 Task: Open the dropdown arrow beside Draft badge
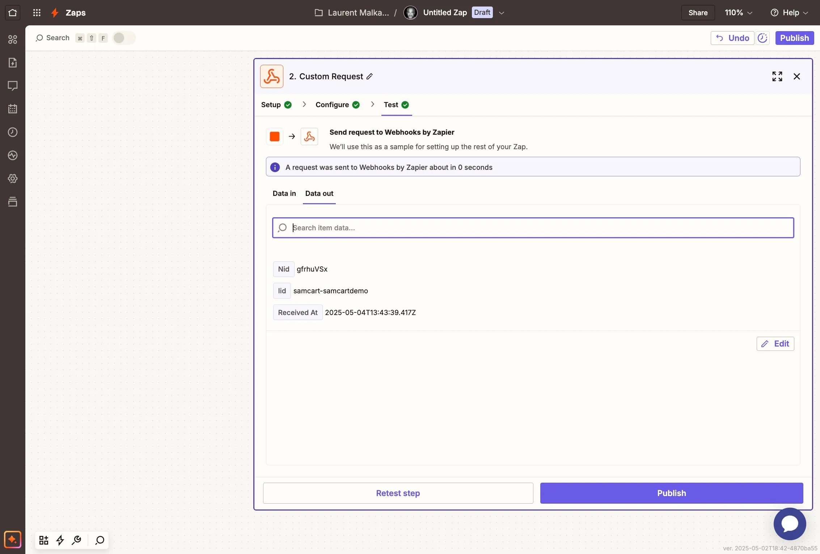point(501,13)
